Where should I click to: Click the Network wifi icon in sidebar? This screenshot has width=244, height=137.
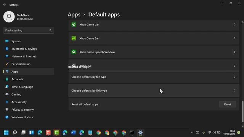(x=7, y=56)
